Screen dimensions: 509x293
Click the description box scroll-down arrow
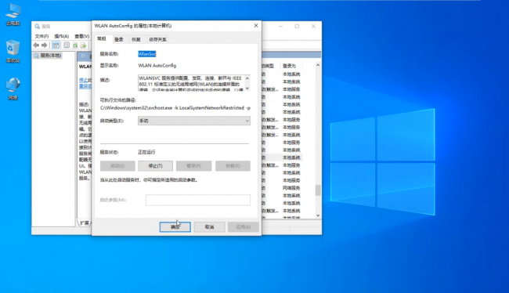tap(247, 88)
